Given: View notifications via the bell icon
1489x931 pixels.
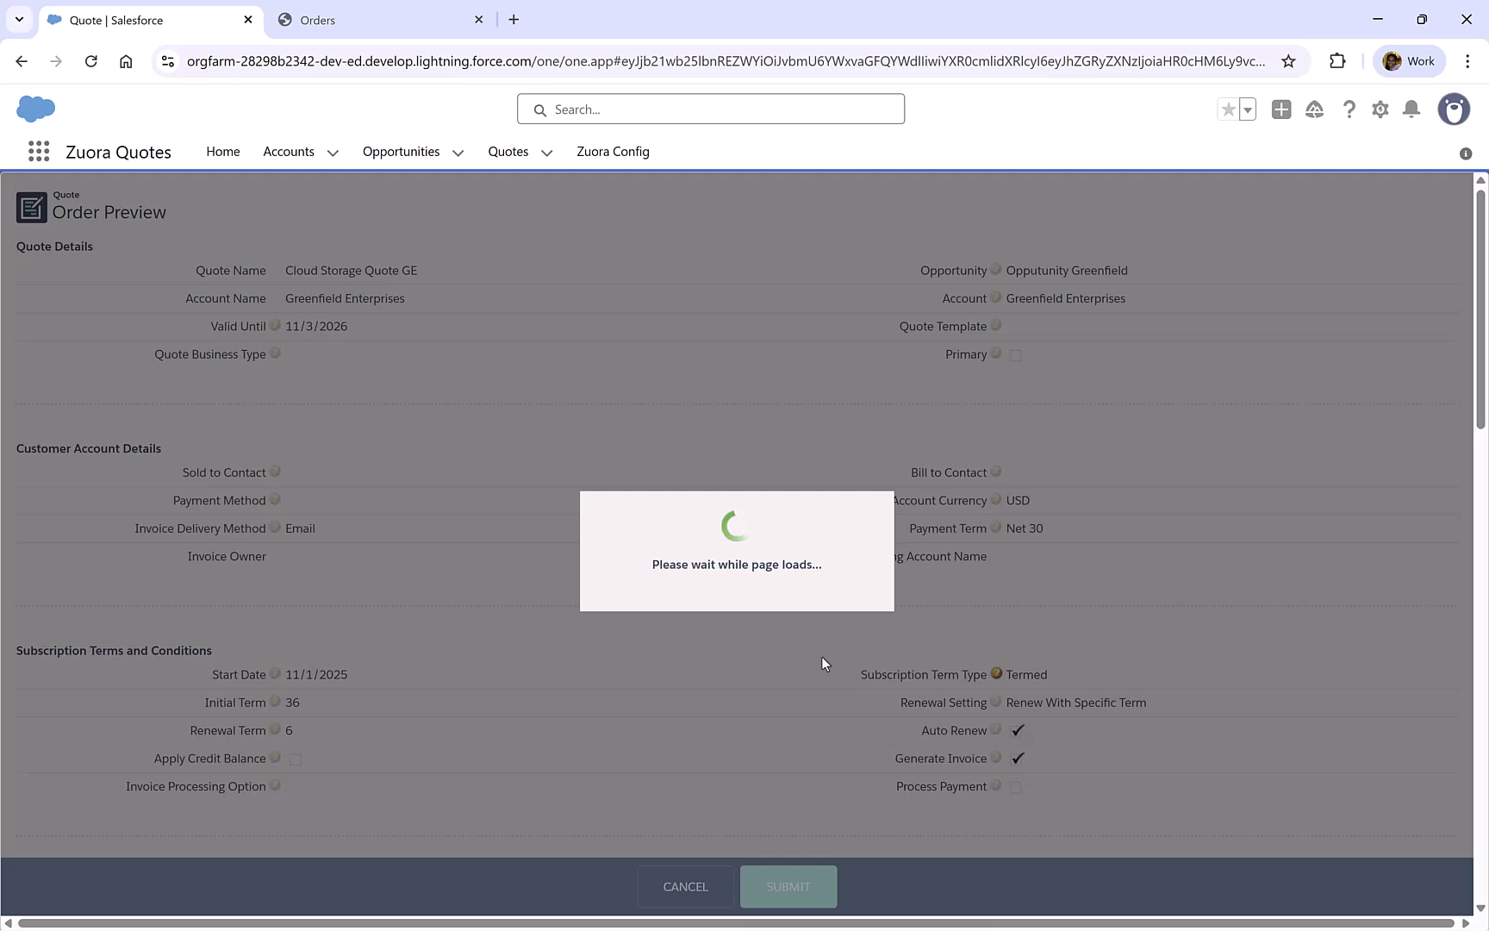Looking at the screenshot, I should click(x=1411, y=109).
